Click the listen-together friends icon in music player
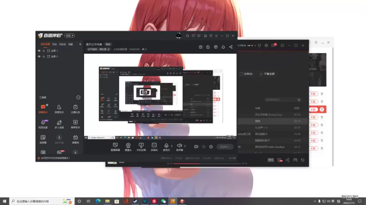 click(x=295, y=160)
